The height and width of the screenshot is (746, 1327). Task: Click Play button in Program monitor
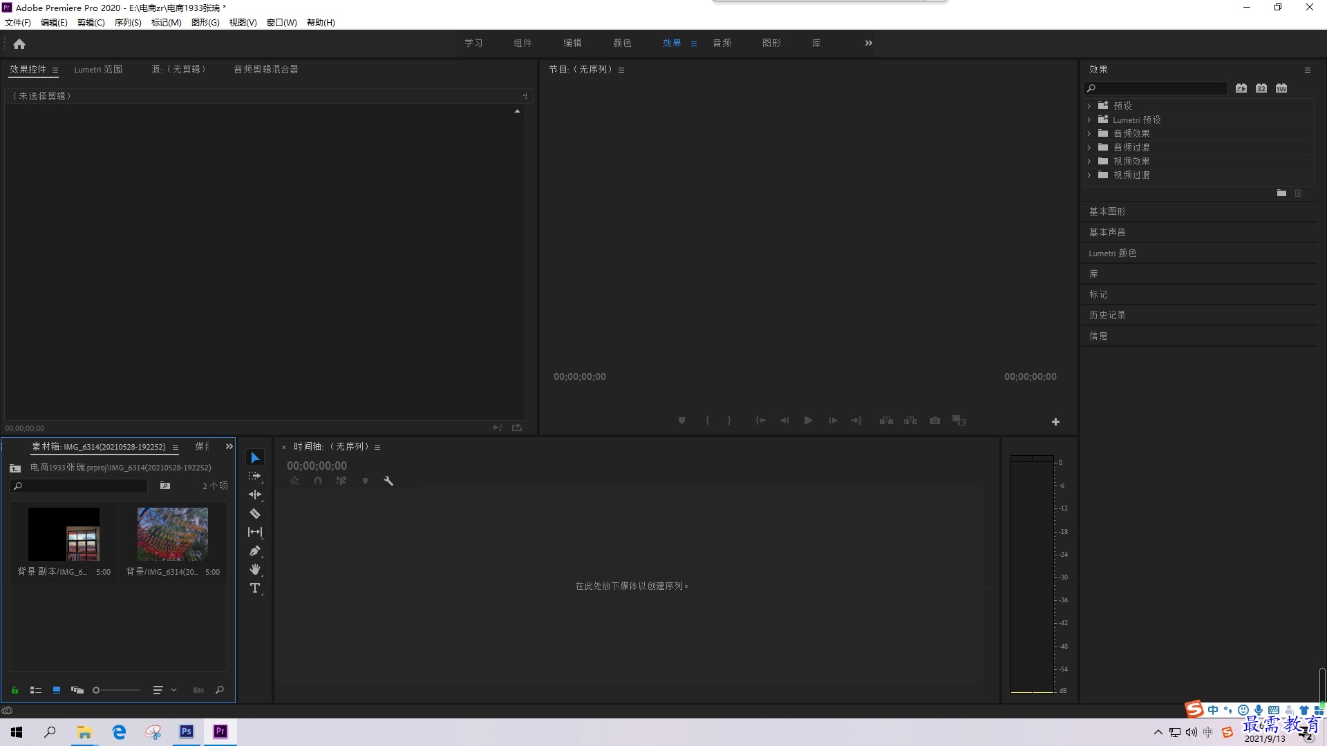[x=808, y=421]
